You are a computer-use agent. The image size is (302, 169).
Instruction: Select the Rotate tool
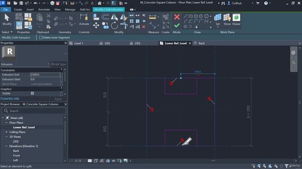pyautogui.click(x=114, y=25)
